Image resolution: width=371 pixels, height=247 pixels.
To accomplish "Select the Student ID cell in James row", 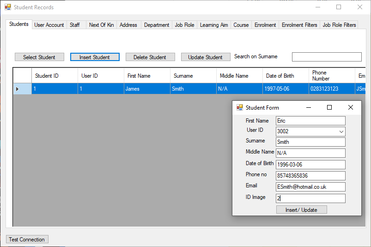I will pyautogui.click(x=55, y=89).
